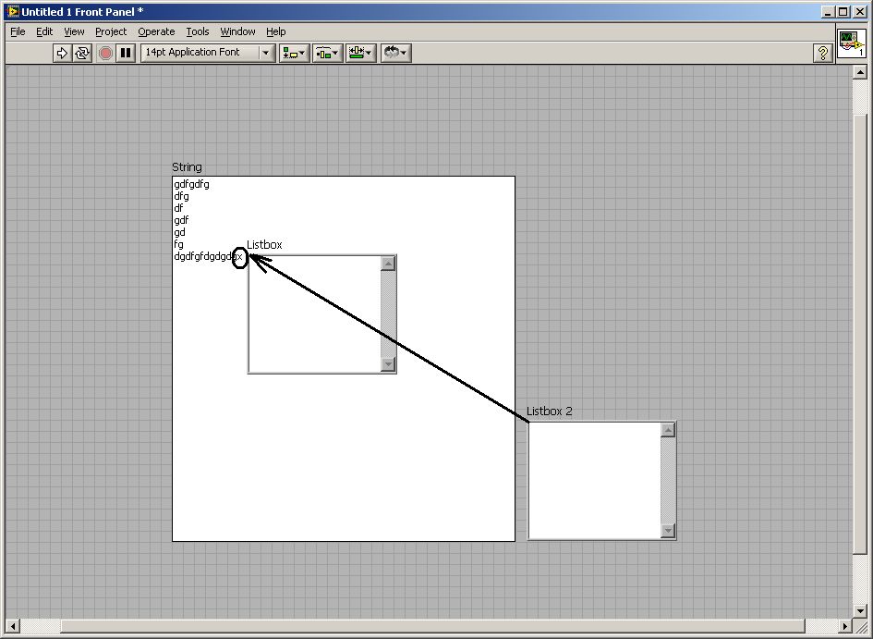The image size is (873, 639).
Task: Click the 'gdf' text line in String
Action: 181,220
